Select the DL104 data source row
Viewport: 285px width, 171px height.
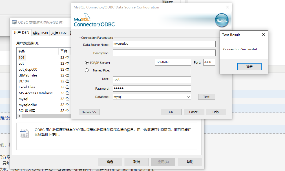coord(44,81)
